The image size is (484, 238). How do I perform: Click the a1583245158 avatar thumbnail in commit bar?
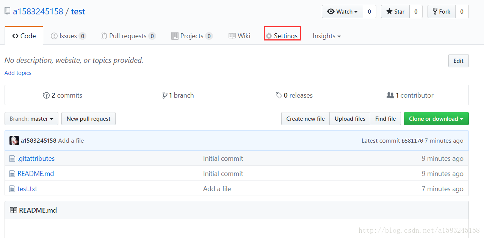(x=14, y=141)
